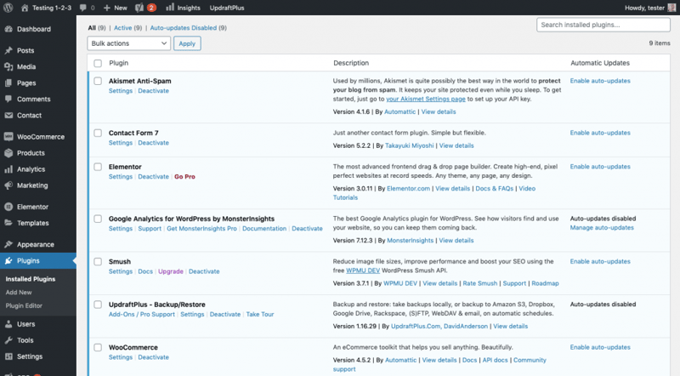Click the Pages icon in sidebar
Viewport: 680px width, 376px height.
coord(8,83)
